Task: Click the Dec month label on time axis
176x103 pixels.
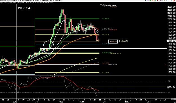Action: coord(149,102)
